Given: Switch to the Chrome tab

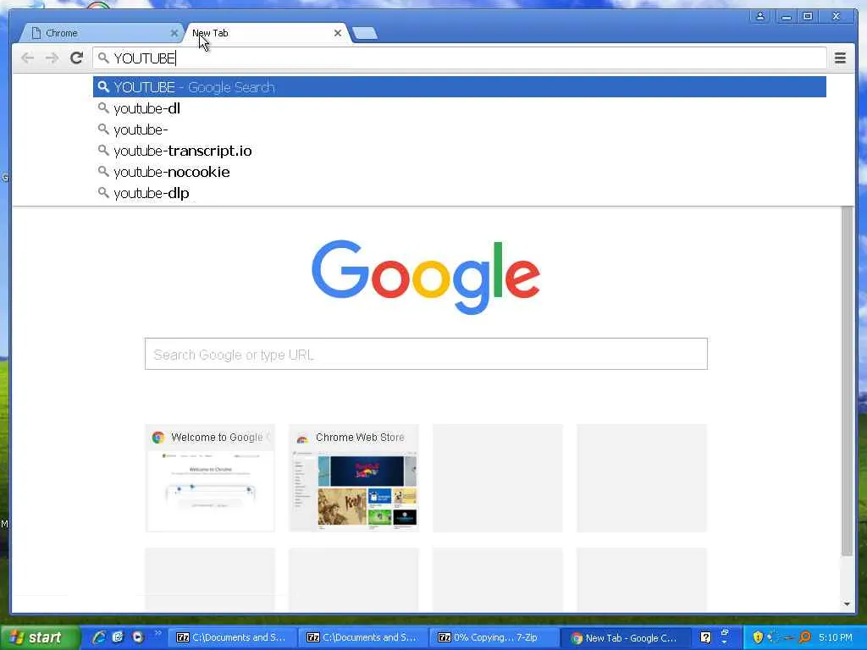Looking at the screenshot, I should tap(100, 33).
